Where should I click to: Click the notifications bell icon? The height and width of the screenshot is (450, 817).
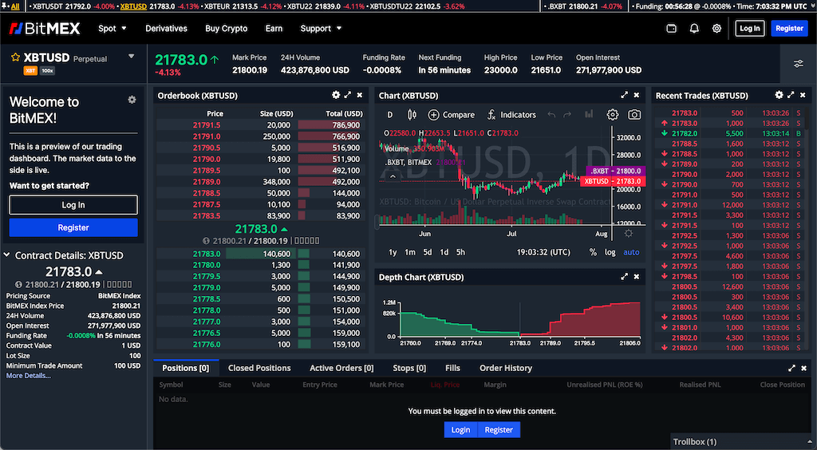pos(694,29)
